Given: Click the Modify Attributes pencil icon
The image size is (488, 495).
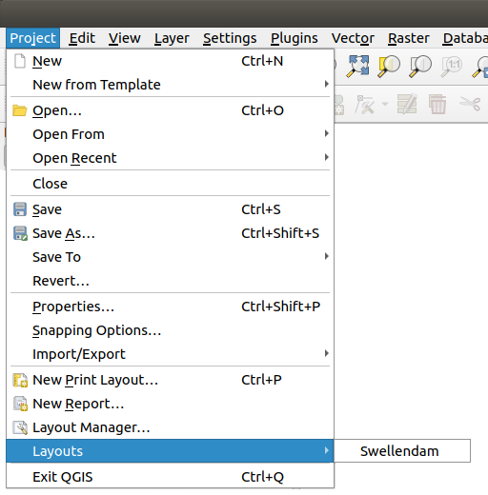Looking at the screenshot, I should pyautogui.click(x=407, y=104).
